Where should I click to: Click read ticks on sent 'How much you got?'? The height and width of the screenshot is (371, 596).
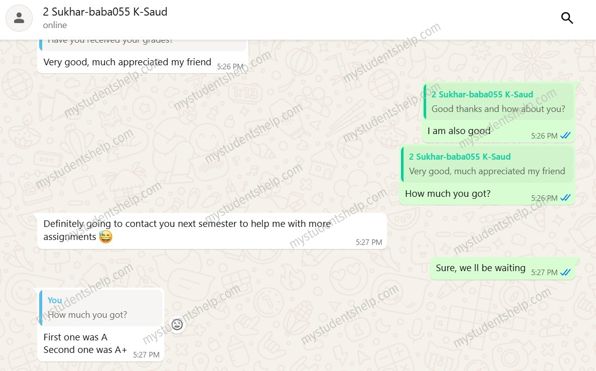tap(565, 198)
